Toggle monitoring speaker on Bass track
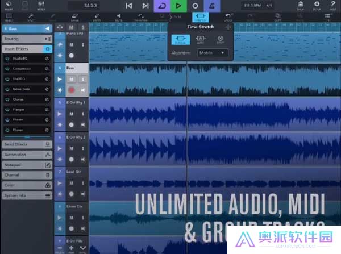This screenshot has height=254, width=341. [x=83, y=90]
